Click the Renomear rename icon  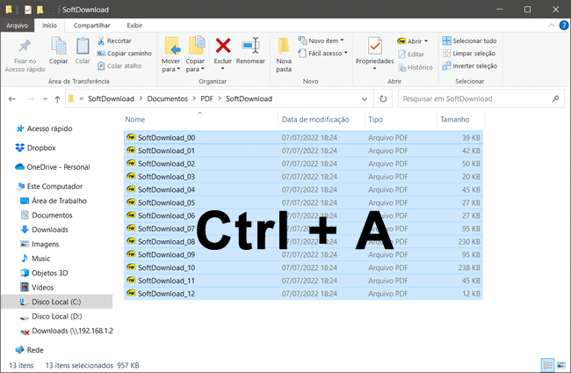point(250,47)
